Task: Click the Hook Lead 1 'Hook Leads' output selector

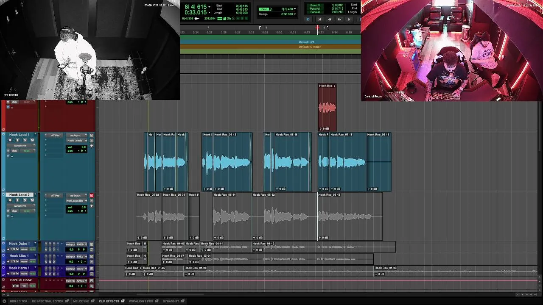Action: pyautogui.click(x=76, y=141)
